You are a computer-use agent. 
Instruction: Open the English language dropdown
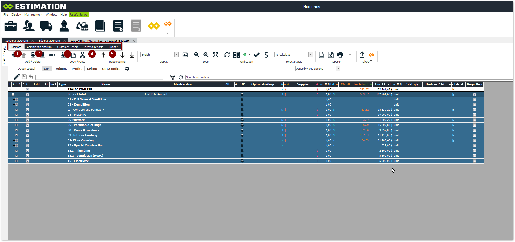[x=176, y=55]
